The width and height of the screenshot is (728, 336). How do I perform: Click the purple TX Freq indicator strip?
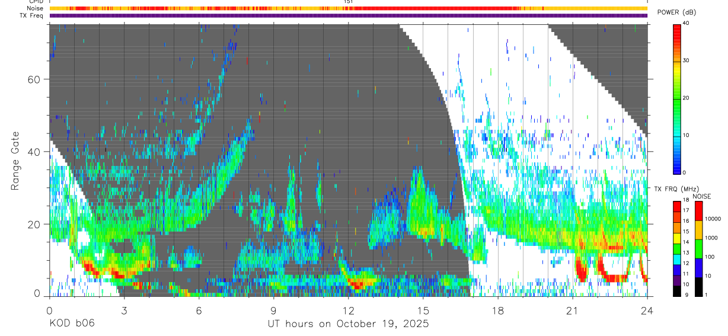(x=348, y=15)
